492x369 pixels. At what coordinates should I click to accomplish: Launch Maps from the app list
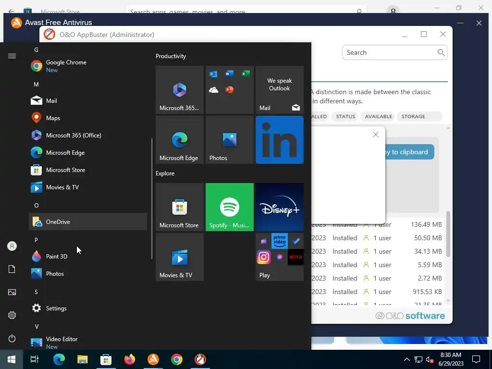pos(88,118)
